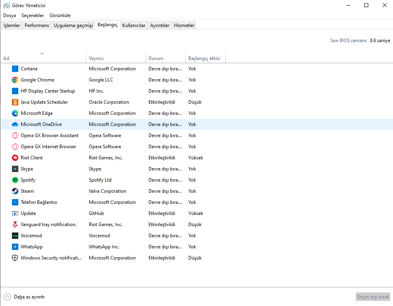Click the Devre dışı bırak button

373,297
